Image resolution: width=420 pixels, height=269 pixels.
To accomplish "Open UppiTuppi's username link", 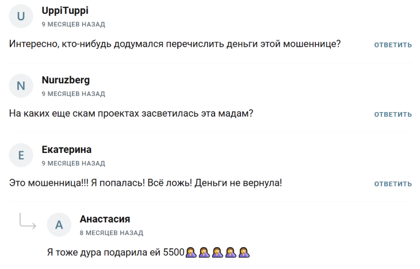I will 65,11.
